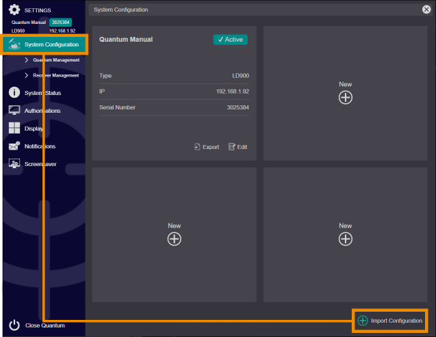
Task: Add new configuration in bottom-left card
Action: click(175, 239)
